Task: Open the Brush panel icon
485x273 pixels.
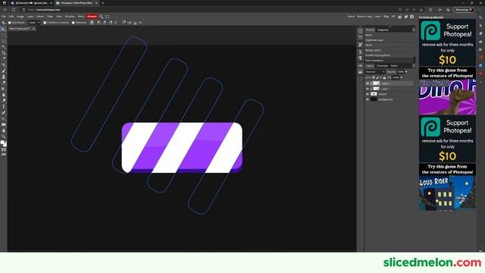Action: click(361, 45)
